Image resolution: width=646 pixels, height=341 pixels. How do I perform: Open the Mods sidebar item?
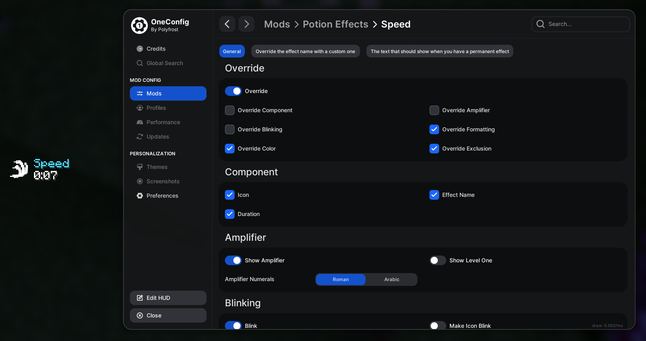(168, 93)
